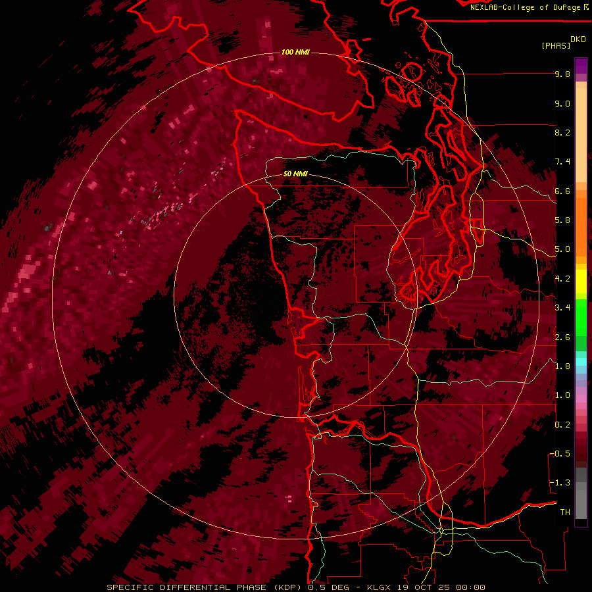Viewport: 592px width, 592px height.
Task: Click the TH label on the scale
Action: pyautogui.click(x=565, y=512)
